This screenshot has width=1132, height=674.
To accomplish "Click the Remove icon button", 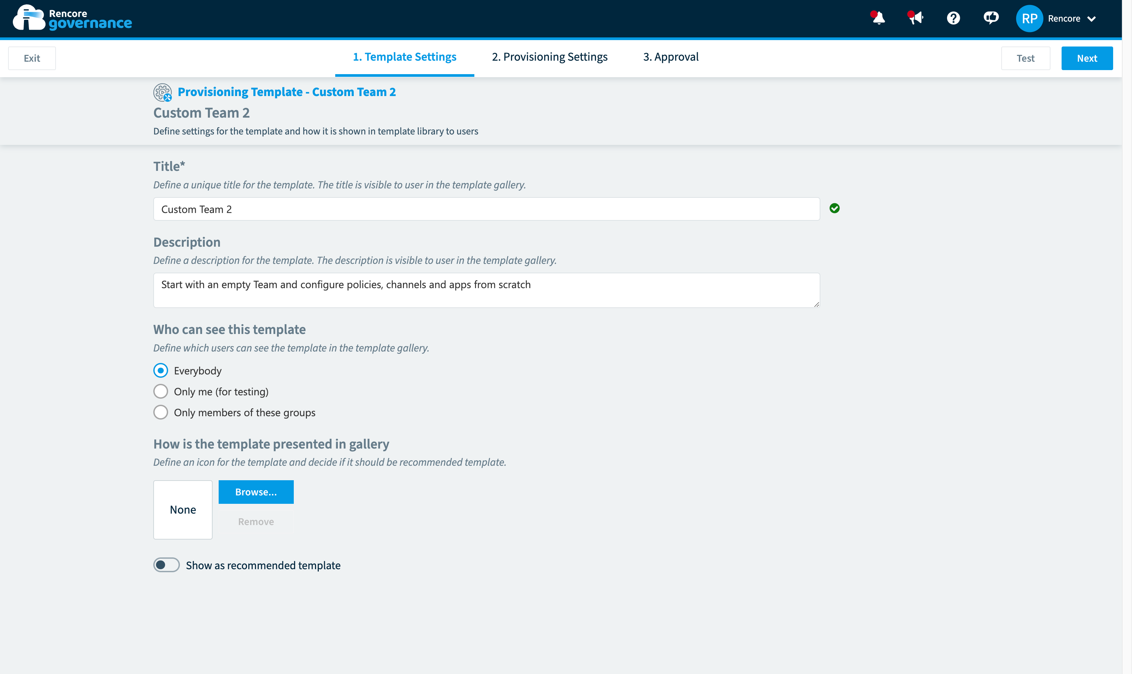I will (x=256, y=521).
